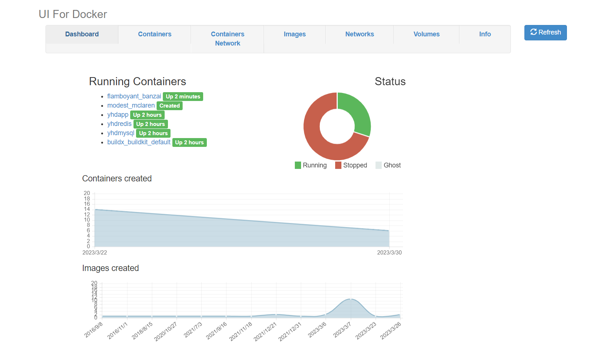597x347 pixels.
Task: Open the yhdapp container link
Action: tap(118, 115)
